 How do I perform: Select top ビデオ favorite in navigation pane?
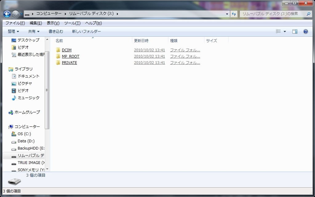(23, 47)
